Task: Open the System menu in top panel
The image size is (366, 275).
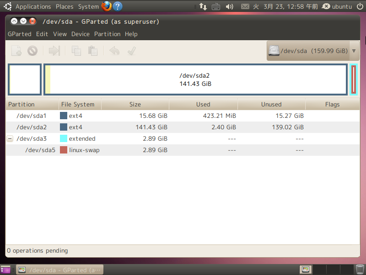Action: point(88,6)
